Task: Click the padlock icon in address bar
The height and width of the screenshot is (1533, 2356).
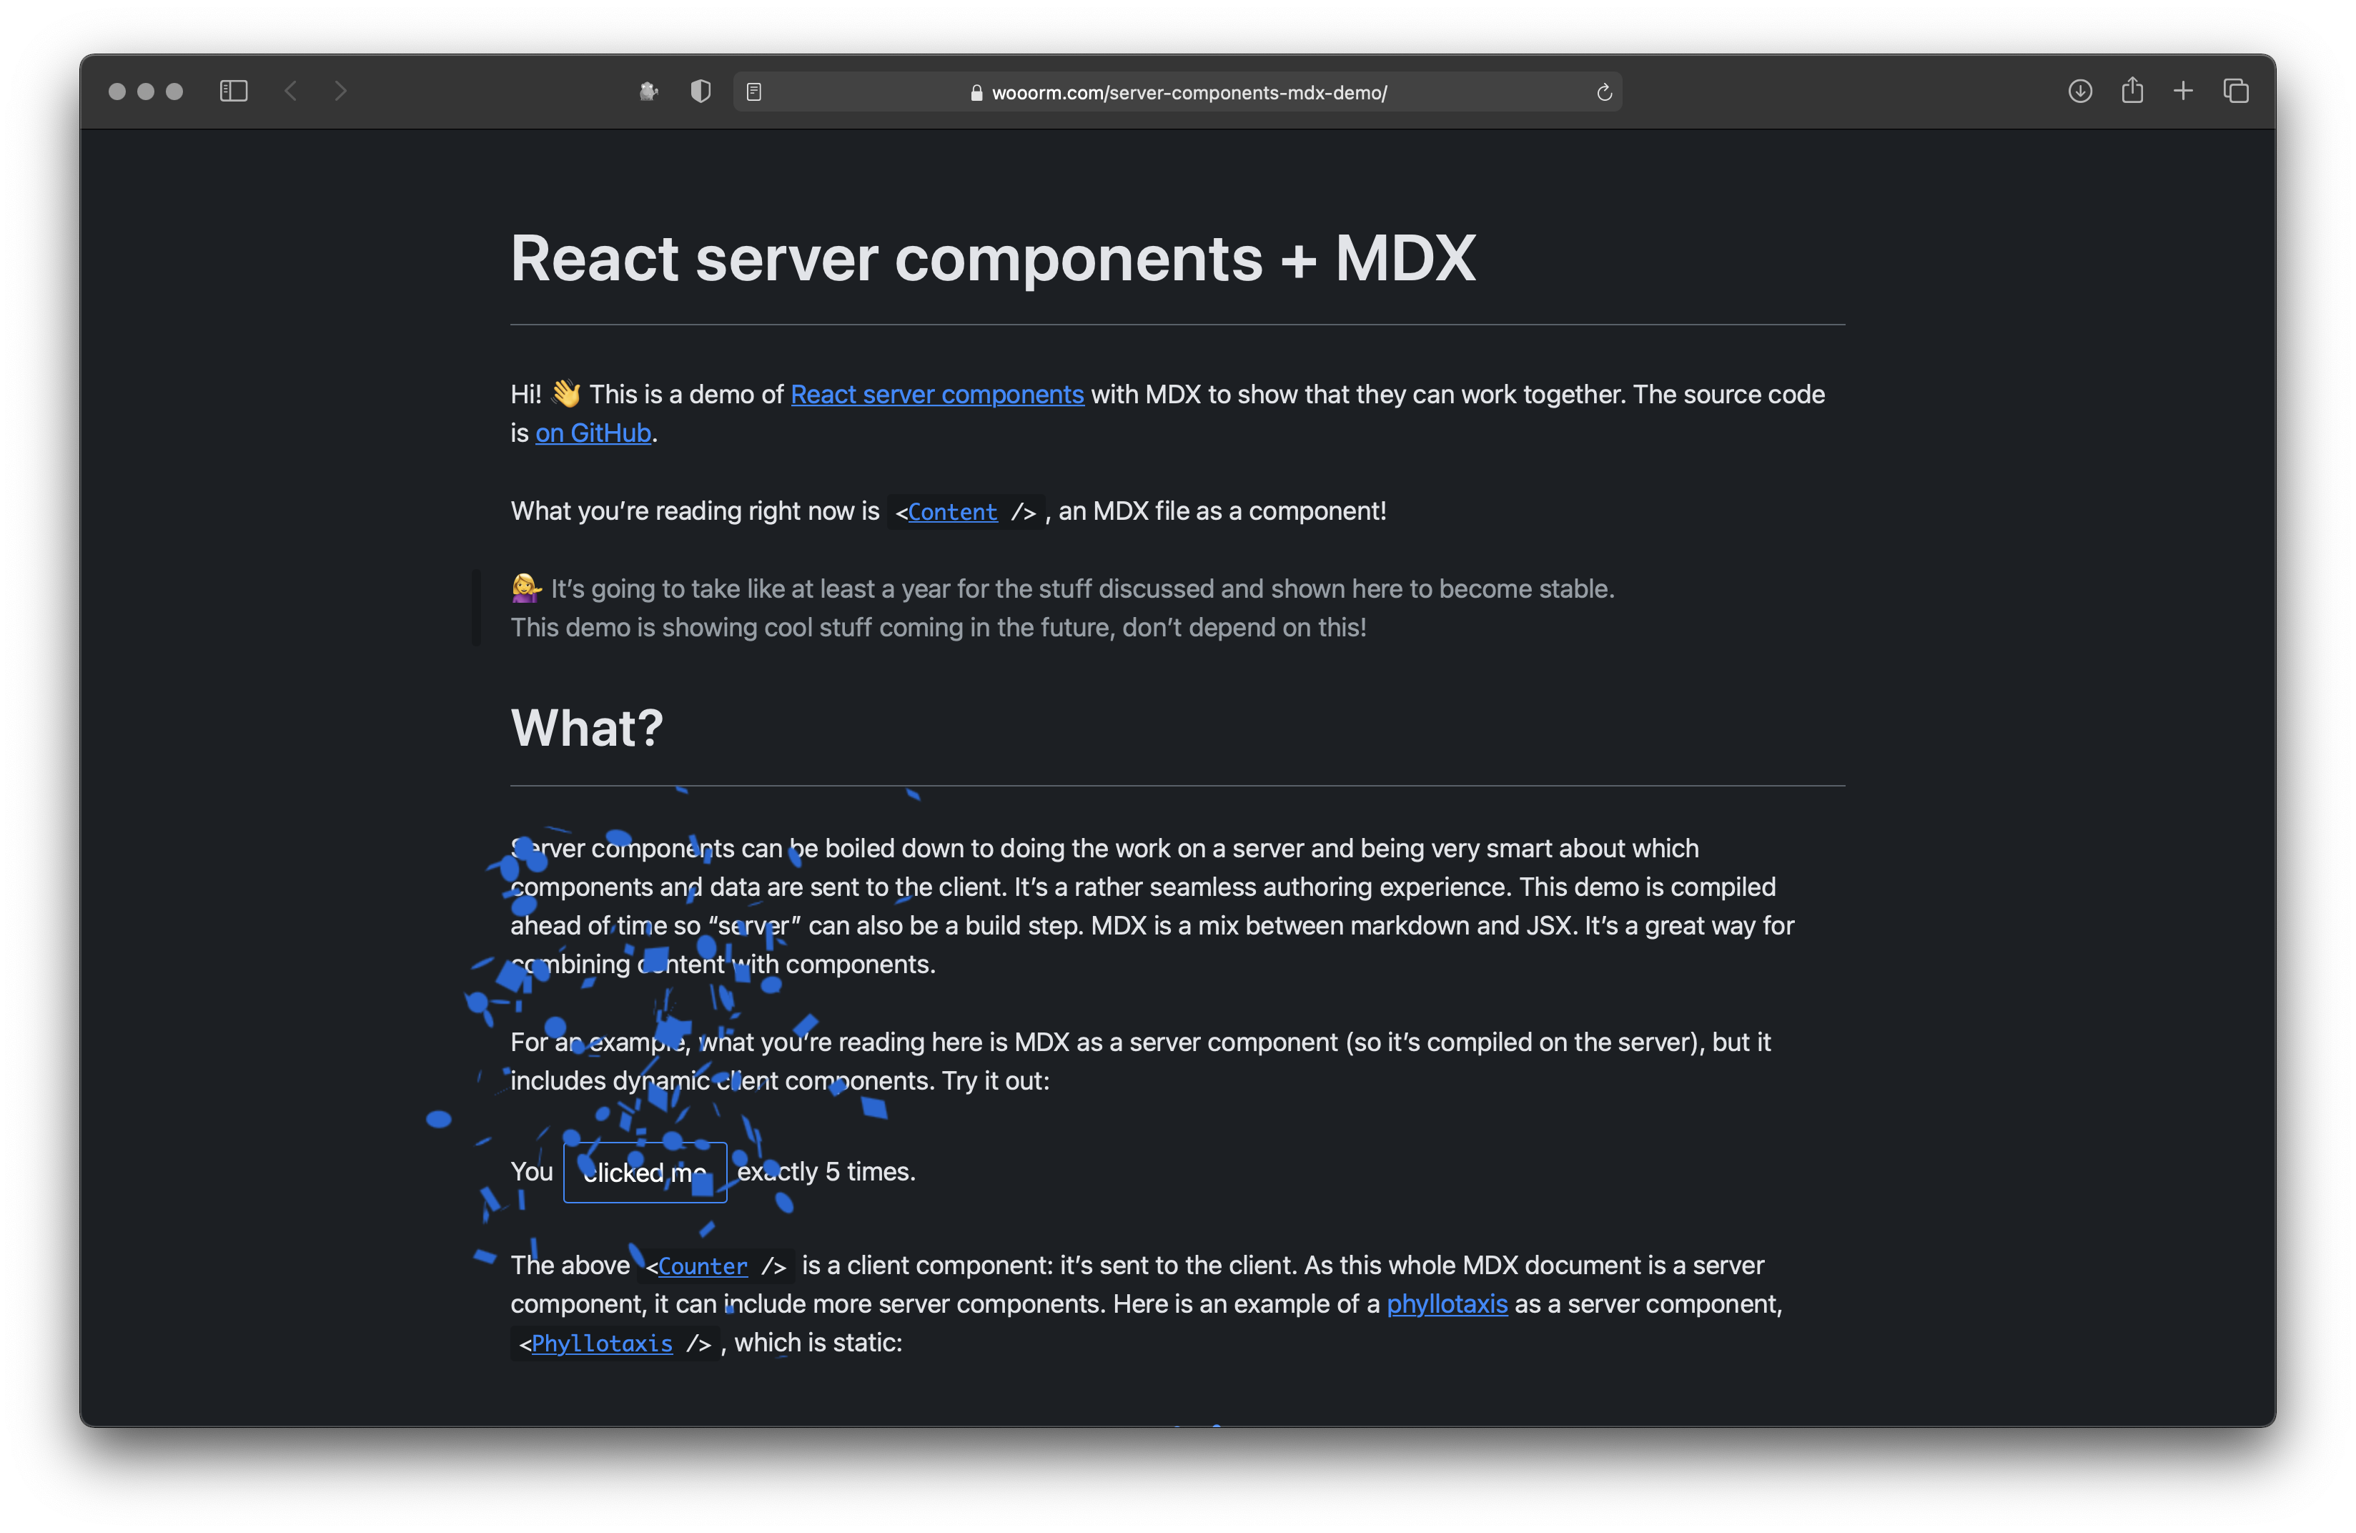Action: [x=976, y=93]
